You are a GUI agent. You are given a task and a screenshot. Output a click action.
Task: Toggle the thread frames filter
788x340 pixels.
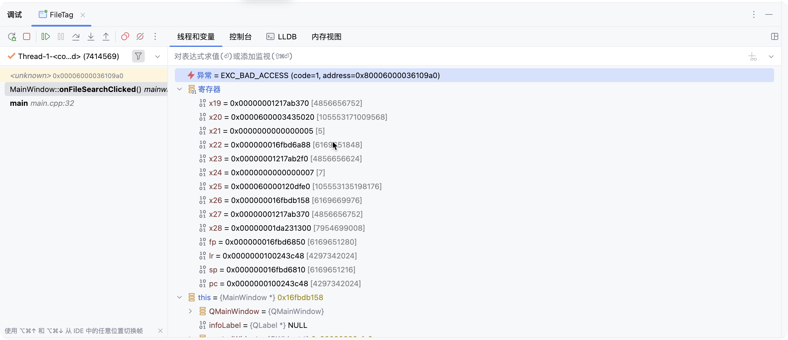coord(138,56)
